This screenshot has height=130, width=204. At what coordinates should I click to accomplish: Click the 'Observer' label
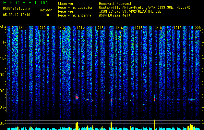[66, 4]
